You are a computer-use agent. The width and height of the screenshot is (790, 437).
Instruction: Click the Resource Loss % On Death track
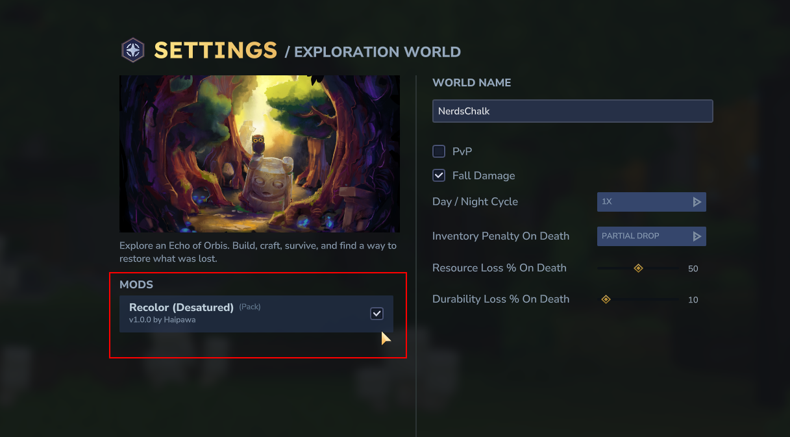(638, 268)
